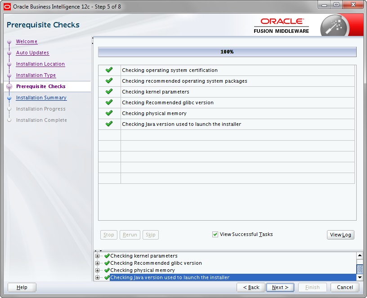Viewport: 367px width, 298px height.
Task: Click the Prerequisite Checks step bullet icon
Action: (x=9, y=87)
